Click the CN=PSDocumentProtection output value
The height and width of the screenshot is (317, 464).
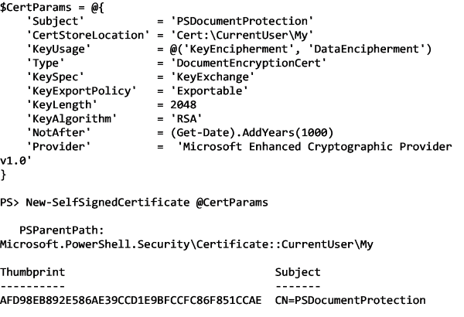(350, 300)
